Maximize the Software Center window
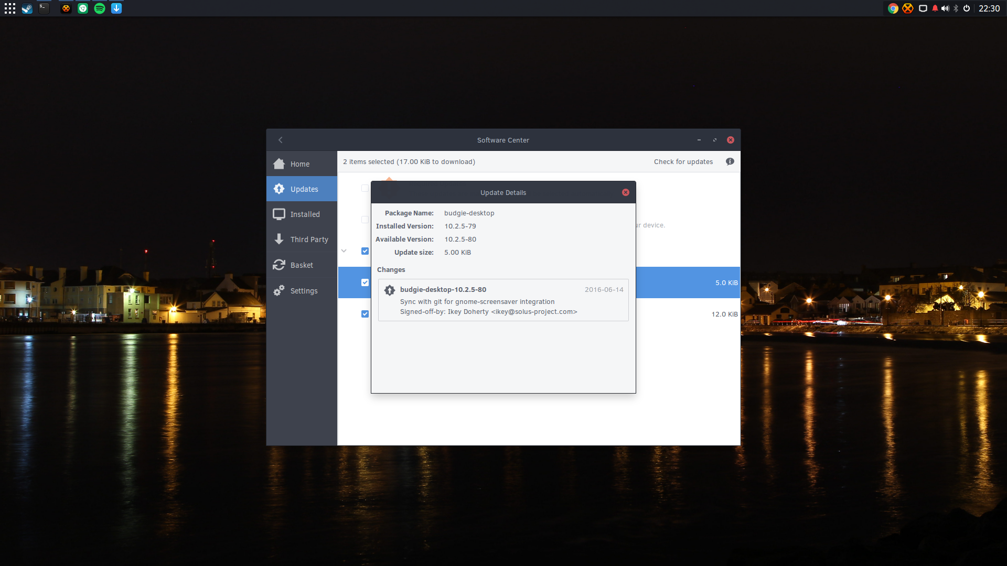1007x566 pixels. (714, 140)
